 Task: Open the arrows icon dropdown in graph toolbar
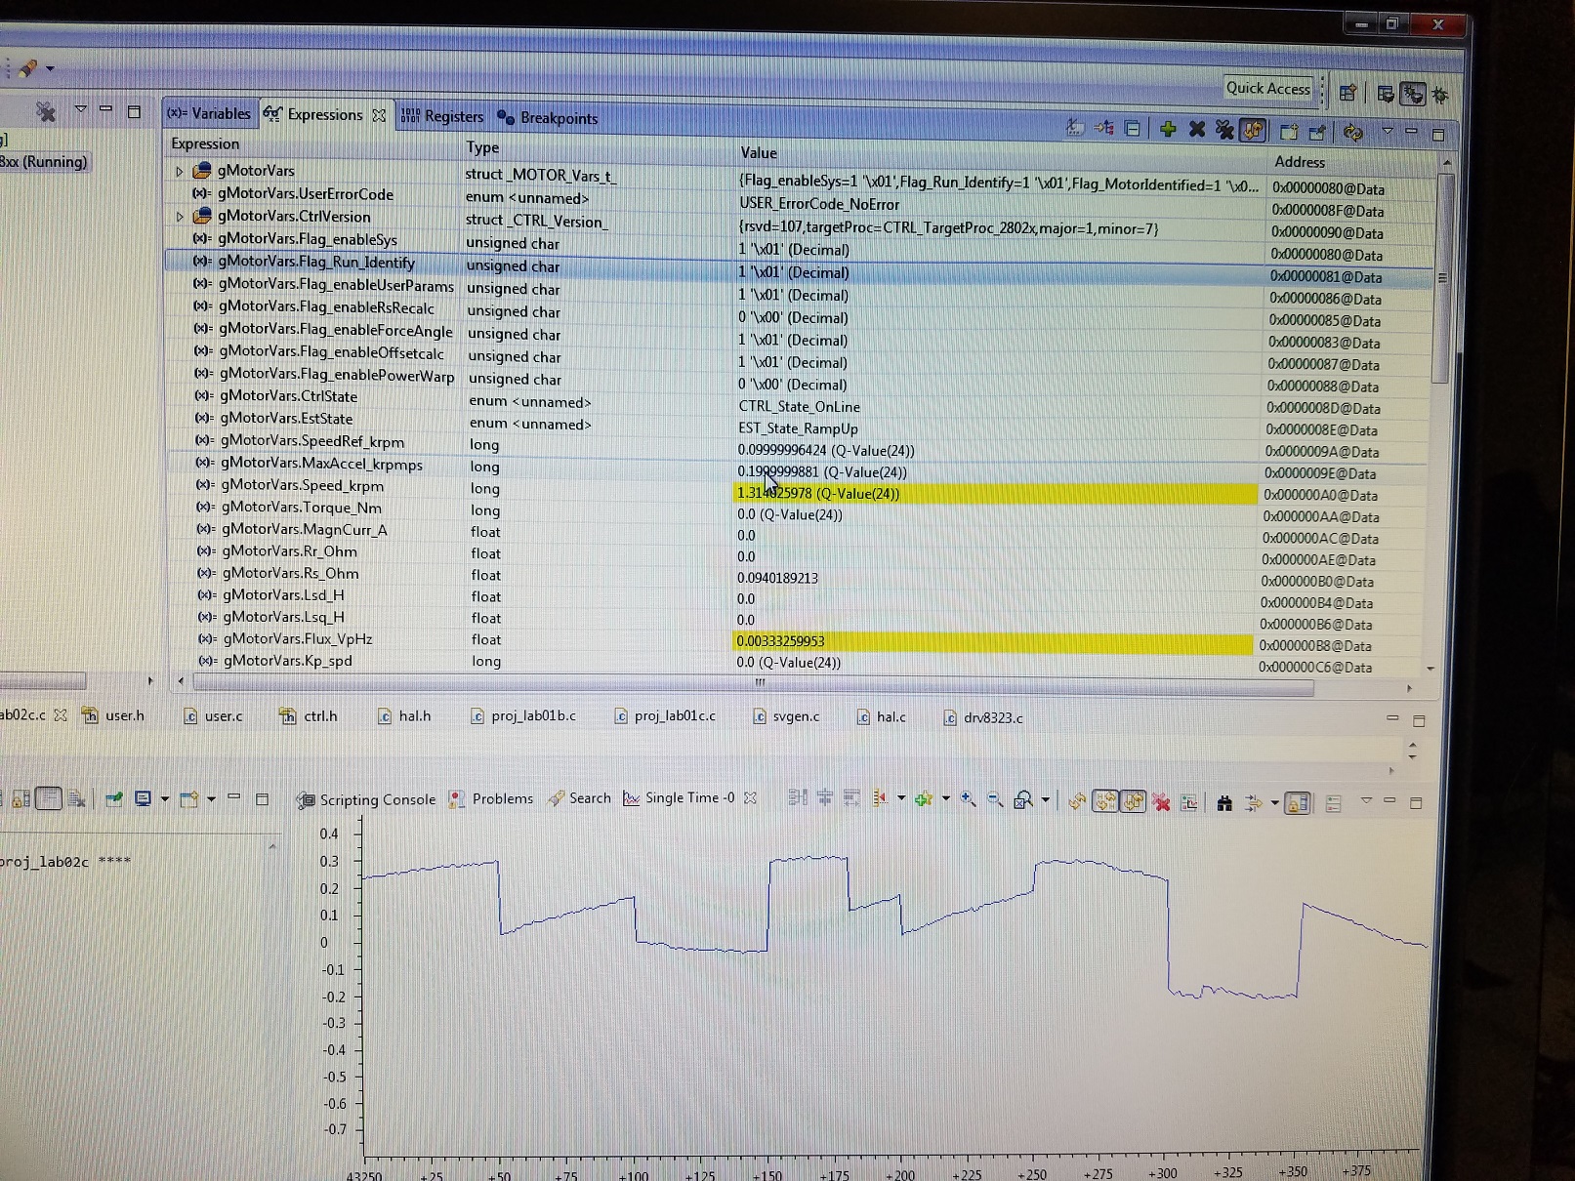[x=1274, y=803]
